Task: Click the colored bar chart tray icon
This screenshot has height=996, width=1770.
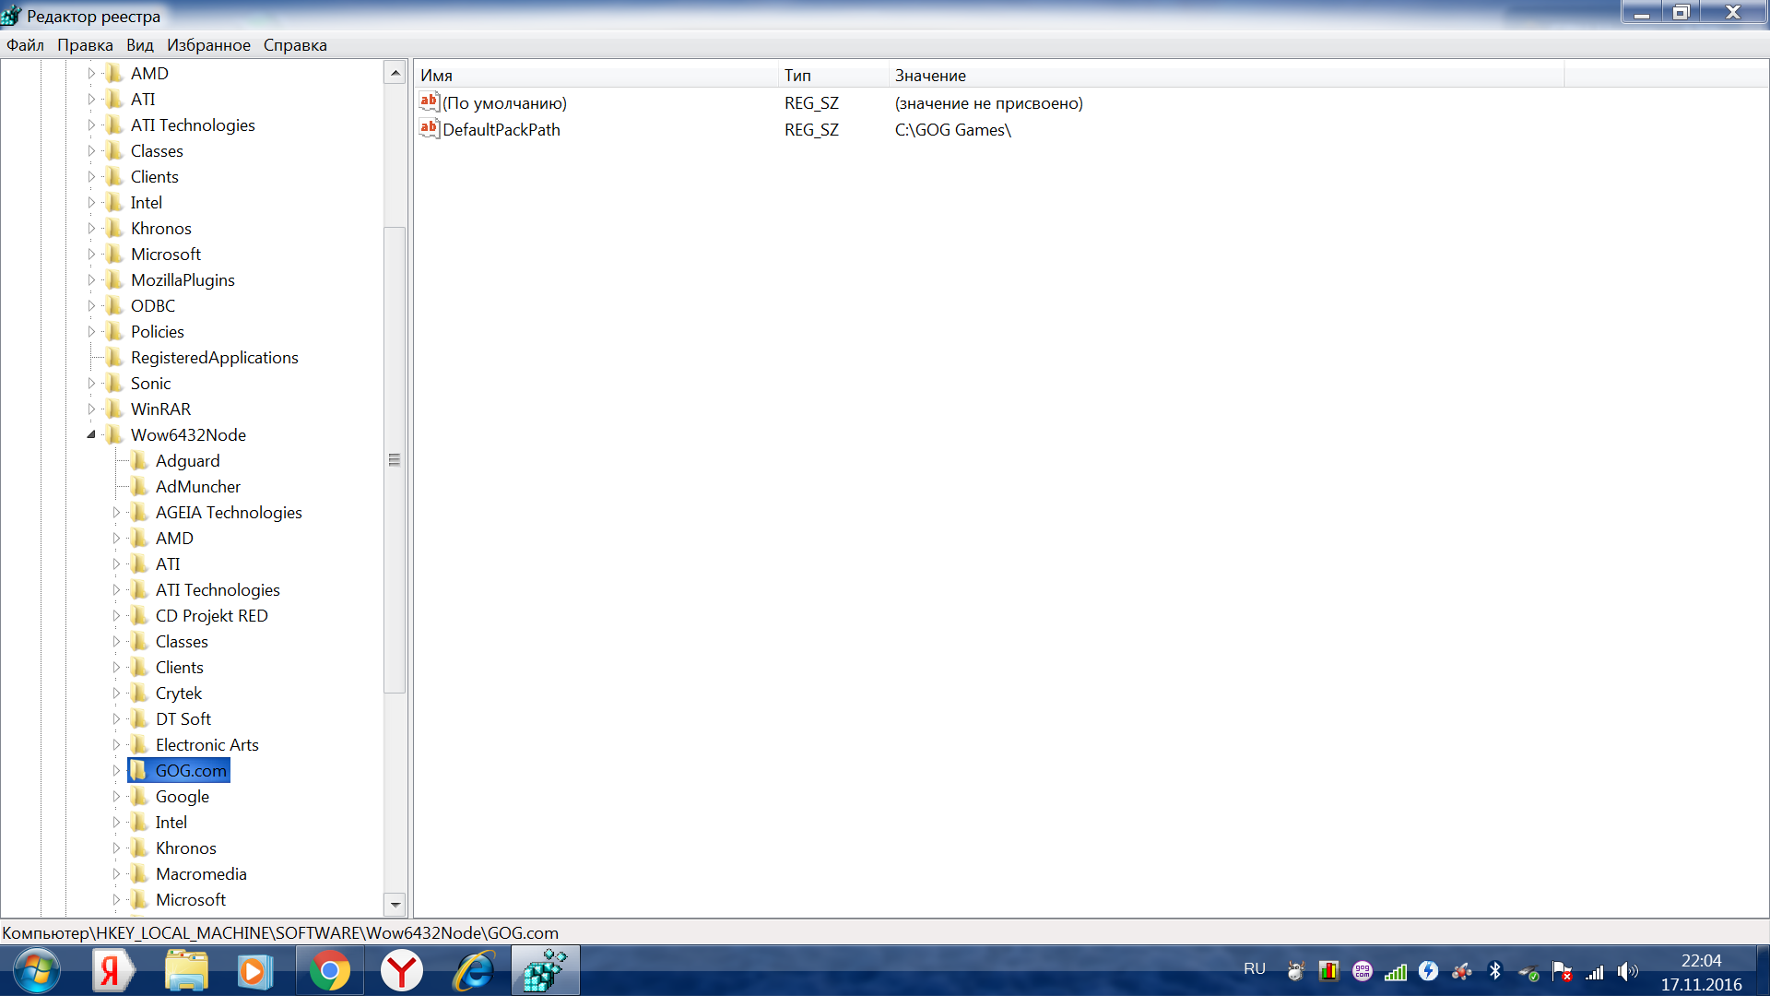Action: 1328,970
